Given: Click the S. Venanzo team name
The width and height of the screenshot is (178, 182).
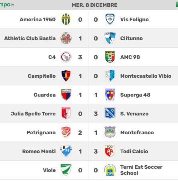Looking at the screenshot, I should tap(134, 114).
